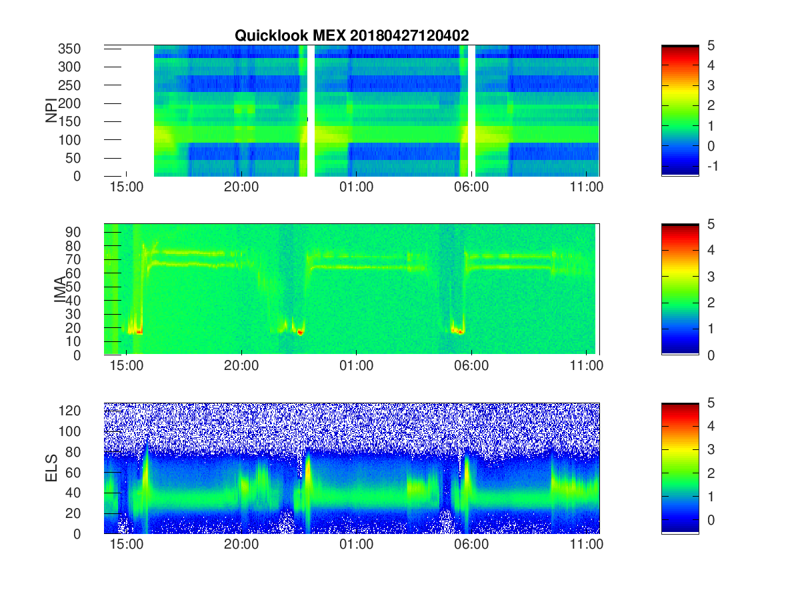
Task: Click the ELS panel colorbar
Action: (x=680, y=468)
